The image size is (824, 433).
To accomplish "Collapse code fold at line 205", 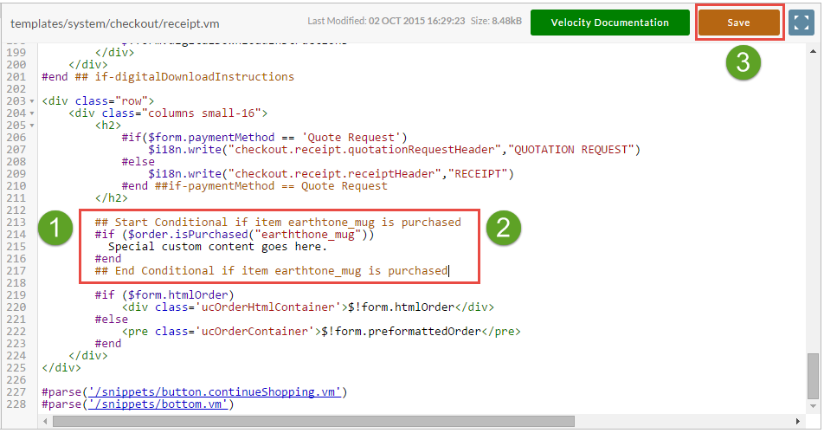I will [32, 125].
